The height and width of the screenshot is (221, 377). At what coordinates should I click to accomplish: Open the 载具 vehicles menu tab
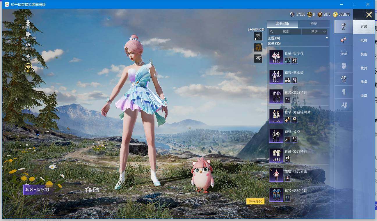364,68
